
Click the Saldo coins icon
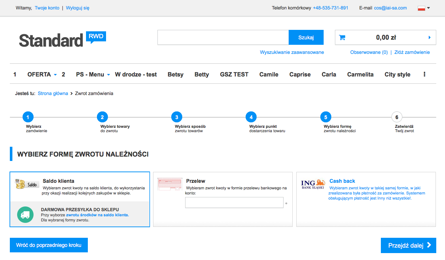(x=20, y=184)
